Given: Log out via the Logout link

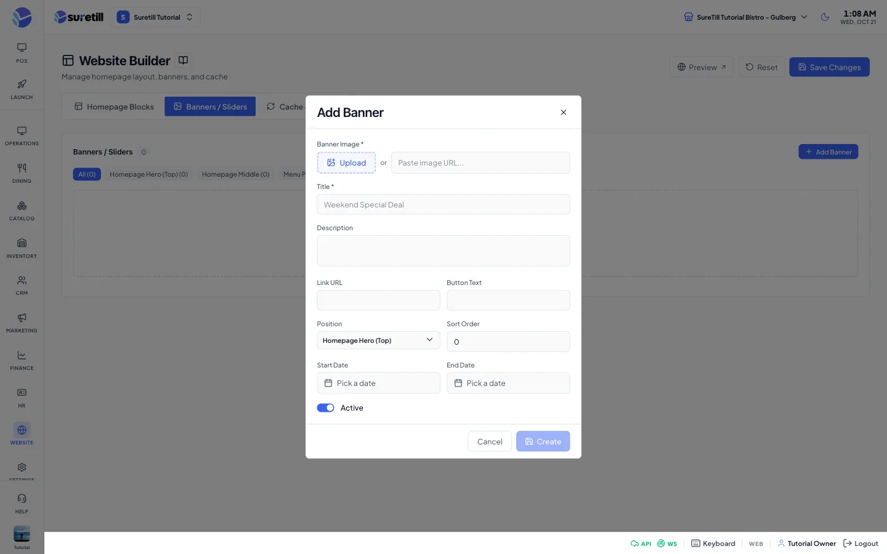Looking at the screenshot, I should coord(861,544).
